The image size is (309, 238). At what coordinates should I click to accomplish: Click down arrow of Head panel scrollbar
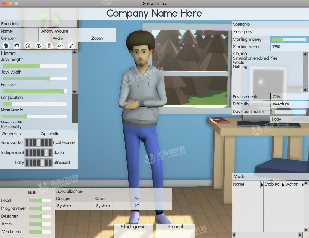click(75, 92)
